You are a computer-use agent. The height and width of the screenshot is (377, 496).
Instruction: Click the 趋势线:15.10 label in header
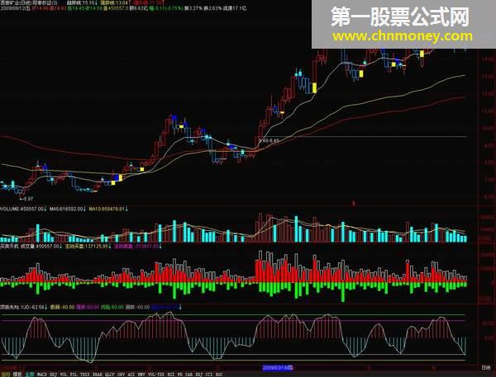click(80, 2)
